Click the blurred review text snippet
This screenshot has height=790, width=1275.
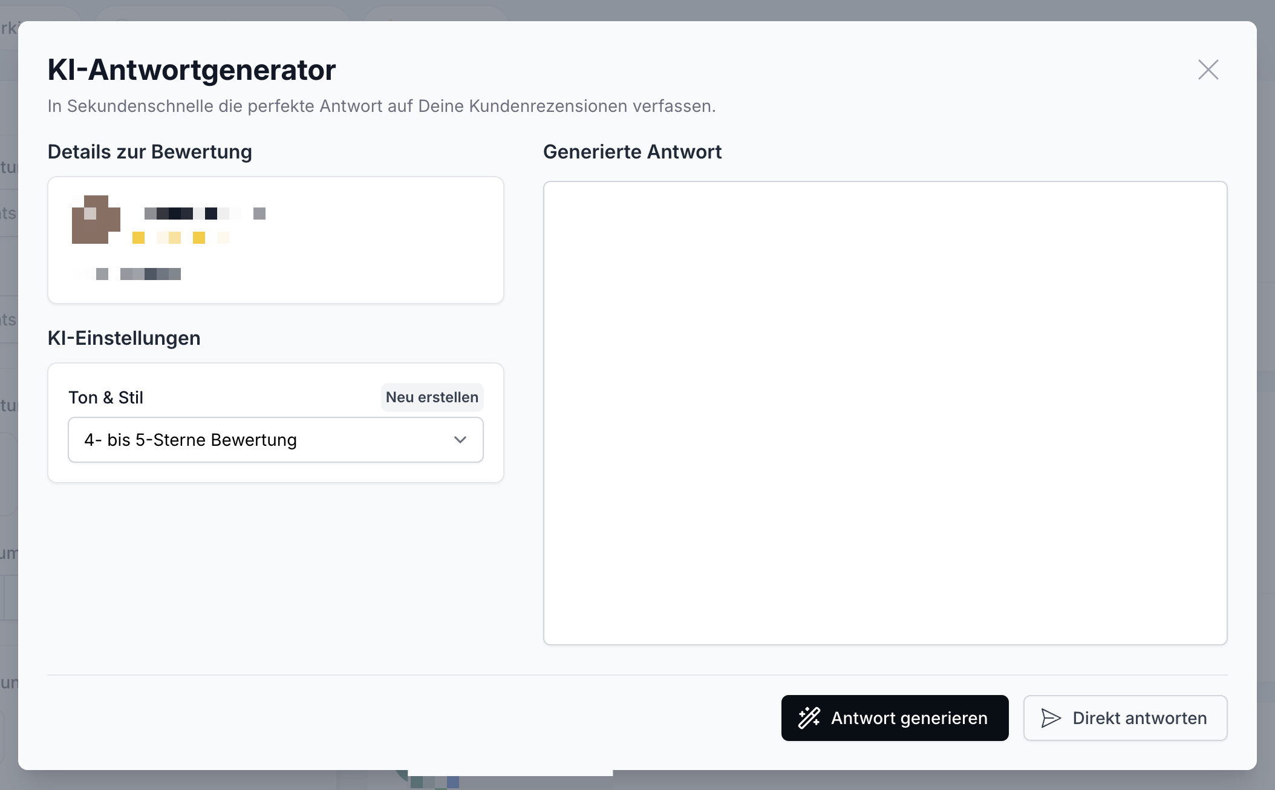click(x=139, y=274)
